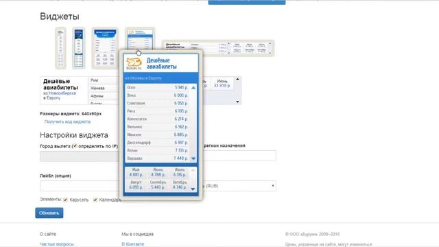Click Вильнюс row in popup list
The image size is (439, 247).
(x=157, y=126)
